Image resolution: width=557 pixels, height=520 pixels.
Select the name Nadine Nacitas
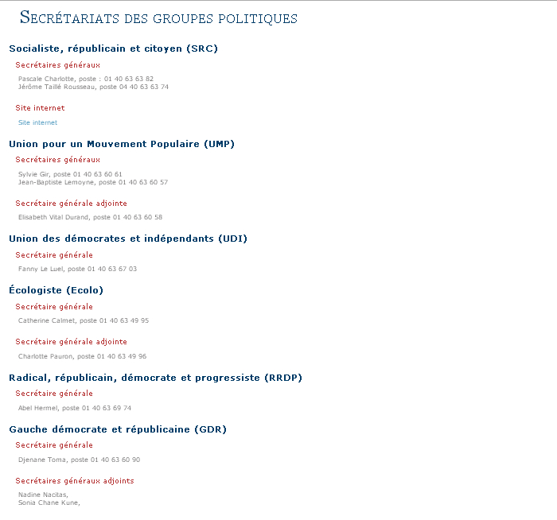click(x=42, y=495)
